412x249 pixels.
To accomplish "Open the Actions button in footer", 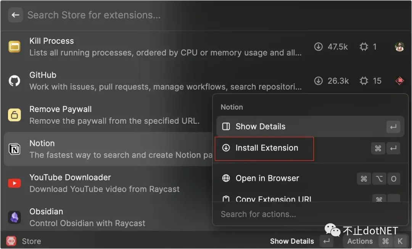I will coord(360,241).
